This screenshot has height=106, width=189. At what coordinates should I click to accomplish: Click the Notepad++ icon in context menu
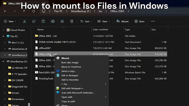58,88
